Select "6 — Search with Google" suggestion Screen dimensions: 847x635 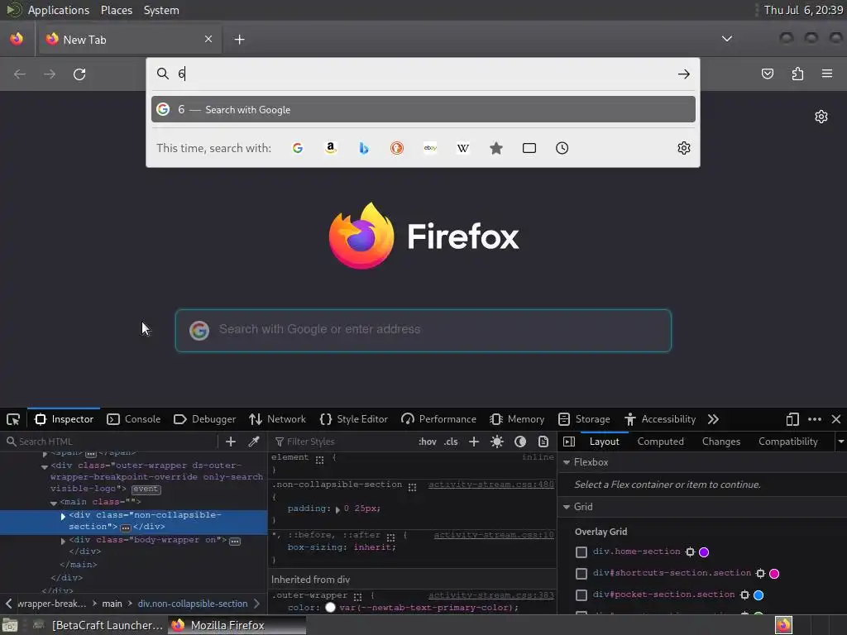pyautogui.click(x=423, y=110)
